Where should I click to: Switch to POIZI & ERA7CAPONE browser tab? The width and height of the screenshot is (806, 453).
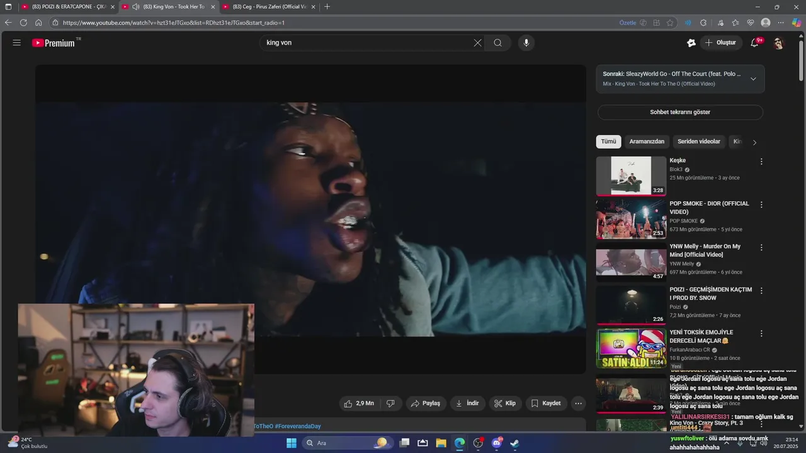pyautogui.click(x=67, y=6)
